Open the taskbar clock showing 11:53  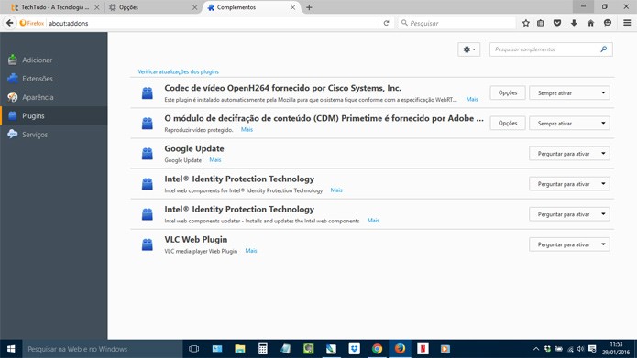pyautogui.click(x=616, y=349)
